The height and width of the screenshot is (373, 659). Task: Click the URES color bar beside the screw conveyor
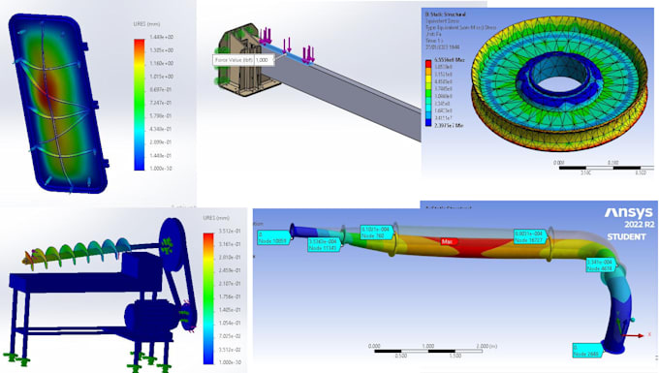[x=208, y=298]
